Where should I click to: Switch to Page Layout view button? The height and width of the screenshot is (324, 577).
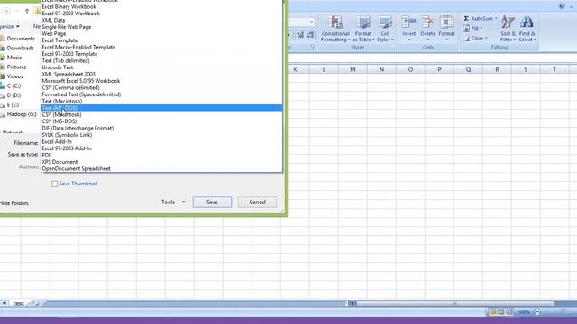(501, 312)
